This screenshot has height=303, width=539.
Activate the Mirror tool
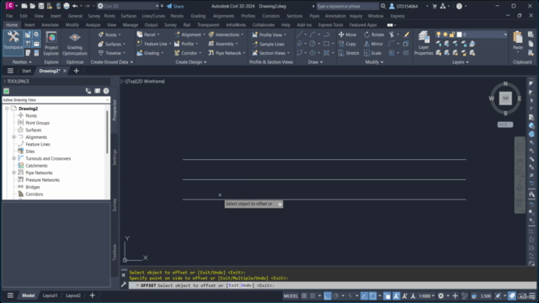tap(373, 44)
